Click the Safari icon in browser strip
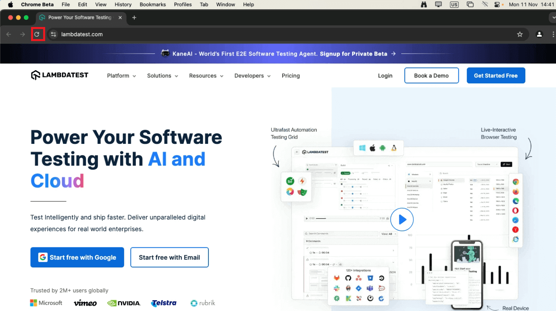The image size is (556, 311). [x=515, y=220]
